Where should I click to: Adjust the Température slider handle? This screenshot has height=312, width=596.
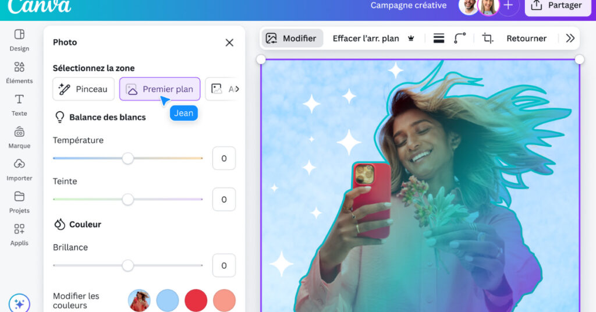(127, 158)
